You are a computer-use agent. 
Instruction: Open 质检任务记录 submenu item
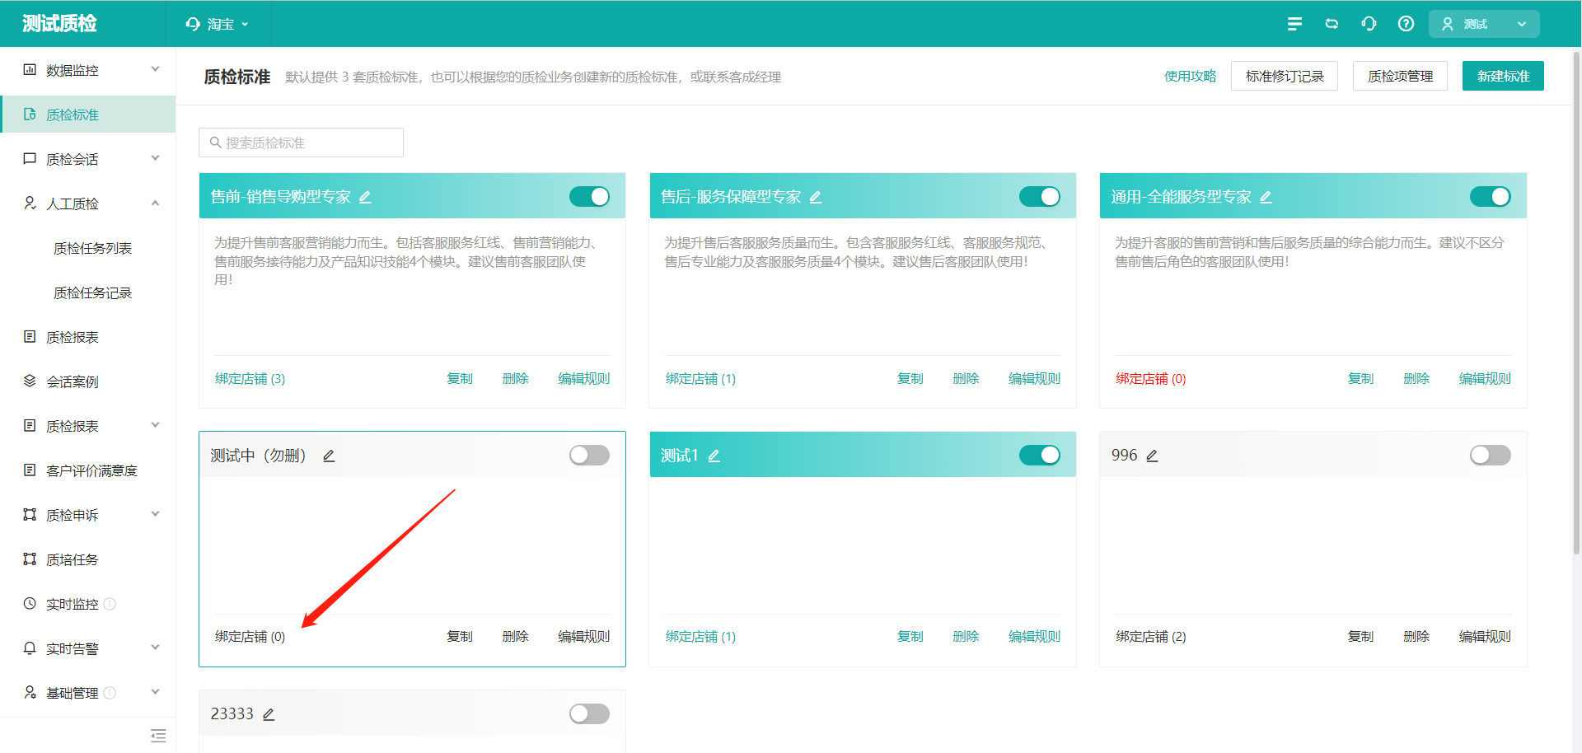92,292
